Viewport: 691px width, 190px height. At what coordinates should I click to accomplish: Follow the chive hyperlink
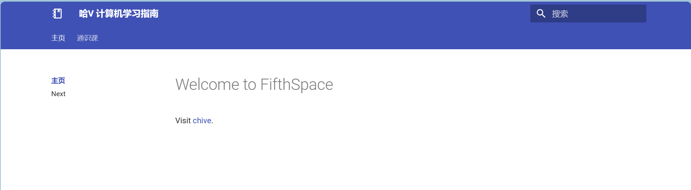(202, 121)
